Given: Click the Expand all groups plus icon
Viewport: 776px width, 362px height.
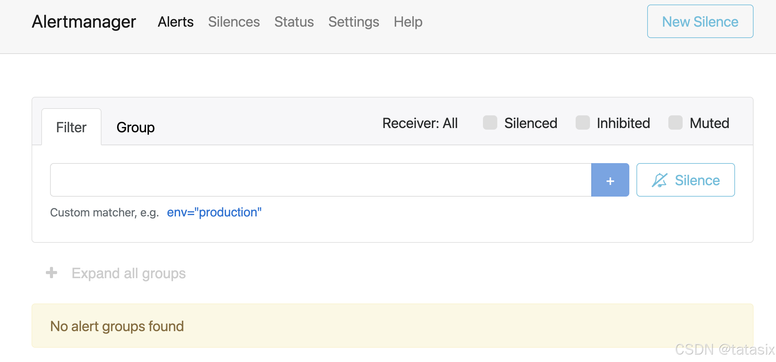Looking at the screenshot, I should tap(51, 273).
